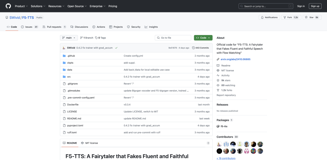The width and height of the screenshot is (327, 160).
Task: Open the arxiv.org/abs/2410.06885 link
Action: point(235,59)
